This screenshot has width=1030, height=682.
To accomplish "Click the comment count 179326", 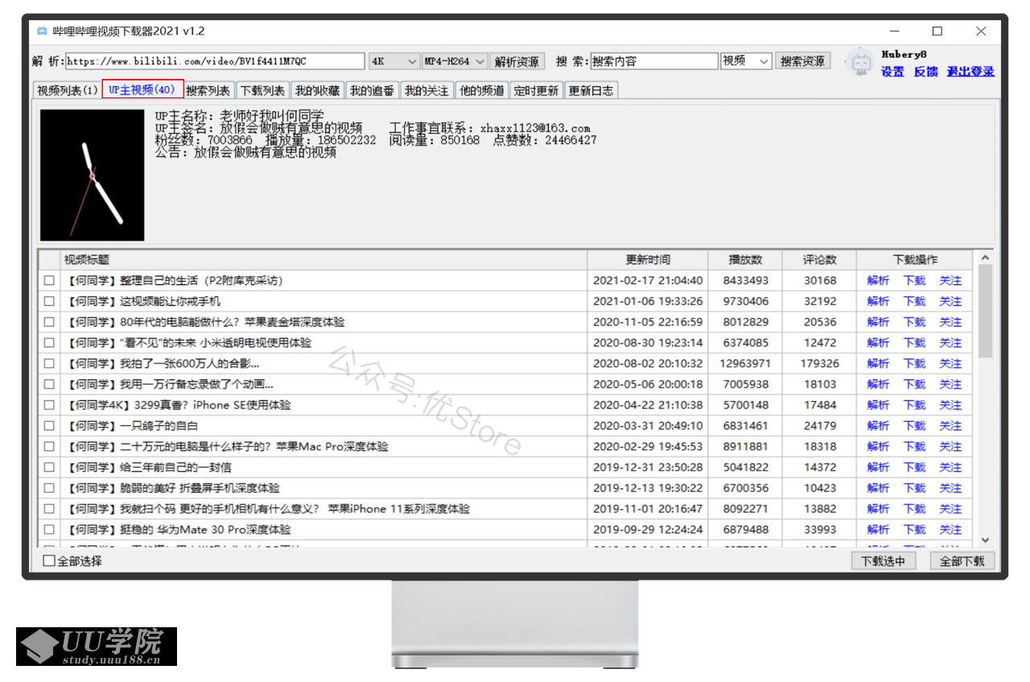I will pyautogui.click(x=820, y=364).
